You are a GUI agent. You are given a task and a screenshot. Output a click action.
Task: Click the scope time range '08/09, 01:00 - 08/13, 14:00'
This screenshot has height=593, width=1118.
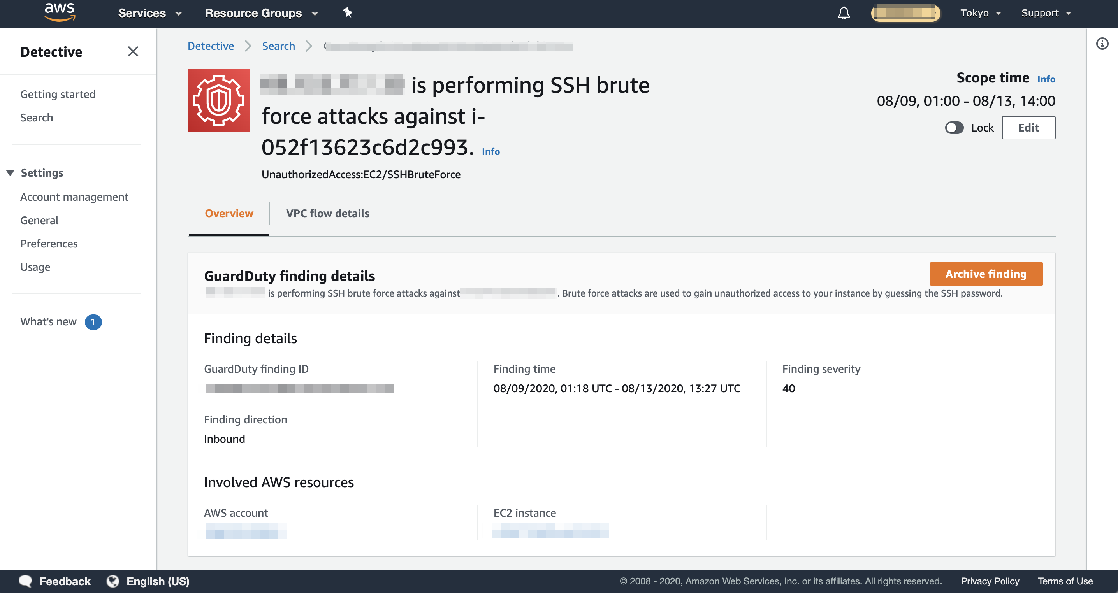(966, 101)
